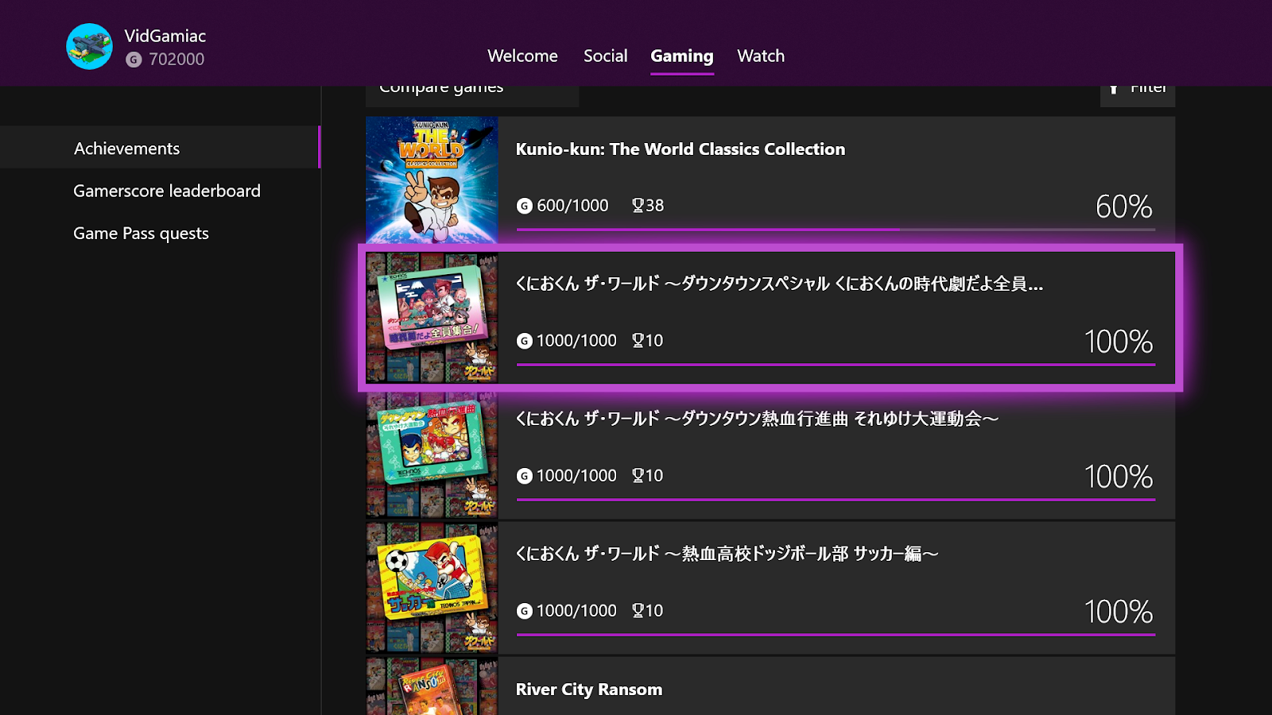Click the trophy icon in the 熱血行進曲 row
The height and width of the screenshot is (715, 1272).
click(638, 475)
